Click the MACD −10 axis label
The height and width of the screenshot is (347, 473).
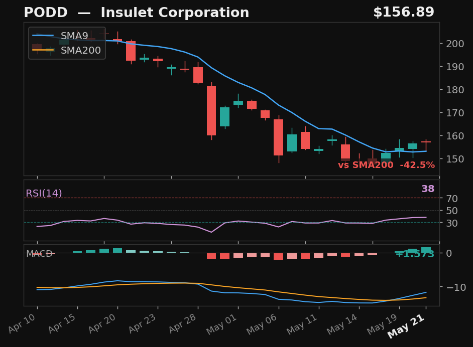456,287
